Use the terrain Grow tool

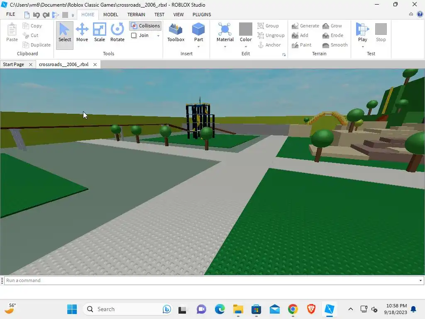332,26
